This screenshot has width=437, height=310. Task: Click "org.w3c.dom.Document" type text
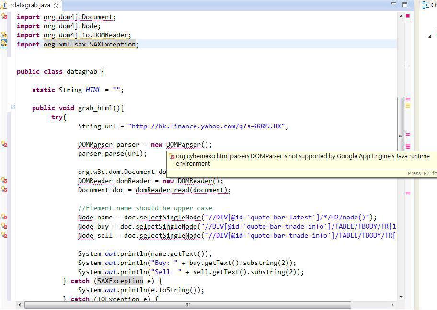[116, 172]
